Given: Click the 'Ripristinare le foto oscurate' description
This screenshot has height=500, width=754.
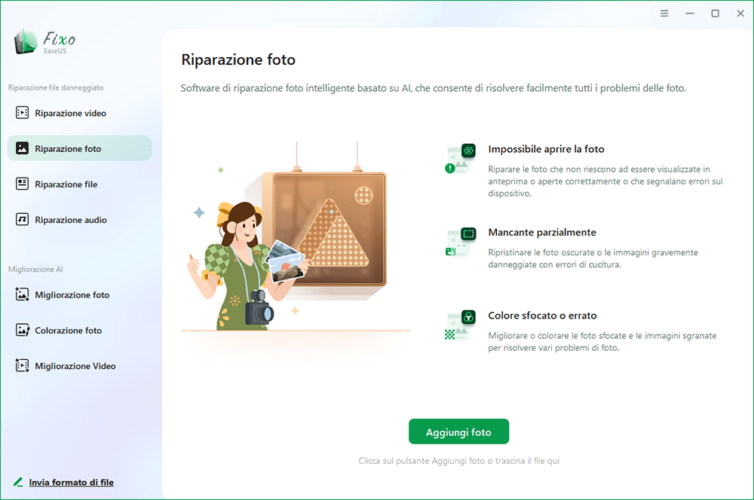Looking at the screenshot, I should tap(593, 258).
